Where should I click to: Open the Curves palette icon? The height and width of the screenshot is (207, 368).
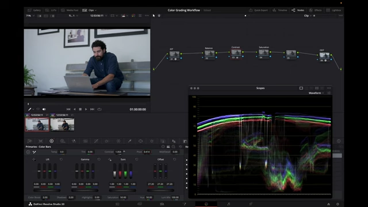[x=96, y=141]
